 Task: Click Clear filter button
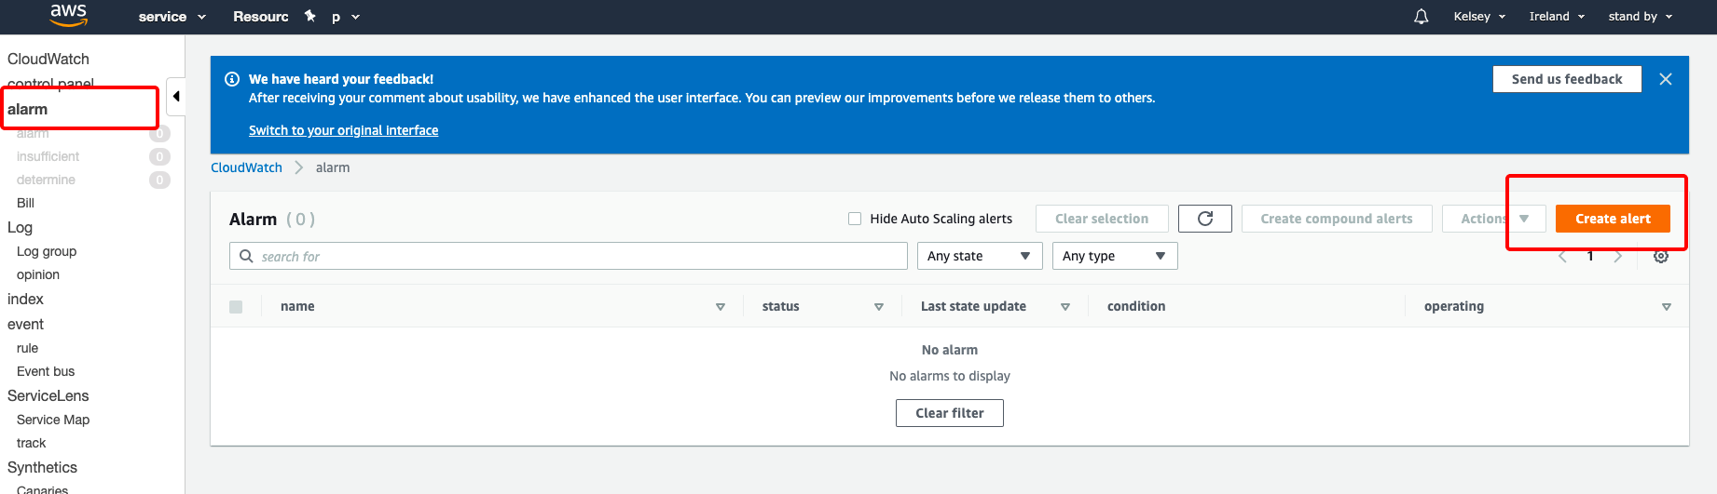pyautogui.click(x=950, y=413)
